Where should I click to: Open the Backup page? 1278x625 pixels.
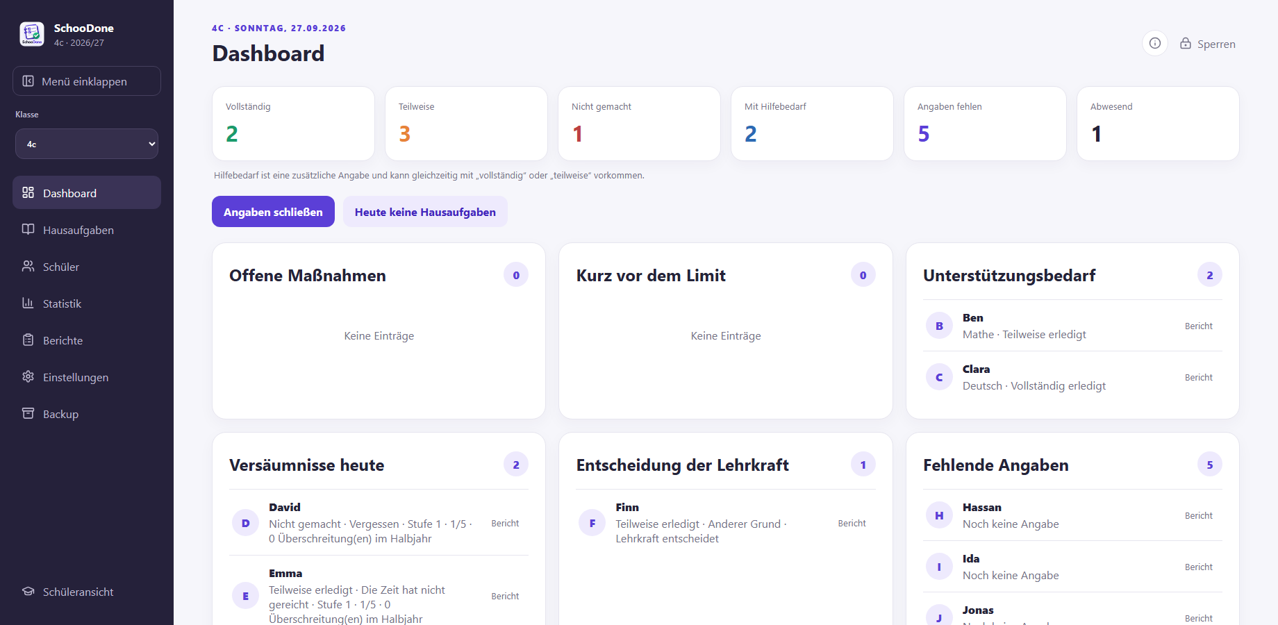click(87, 413)
